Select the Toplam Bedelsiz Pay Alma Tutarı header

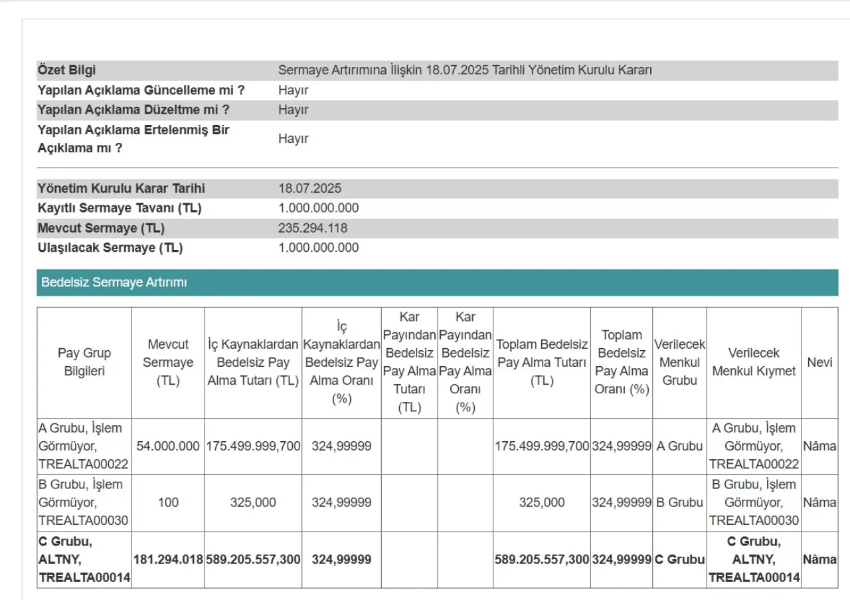click(x=542, y=362)
